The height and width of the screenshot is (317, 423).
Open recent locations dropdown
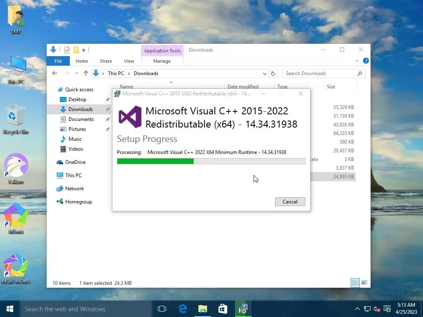coord(76,73)
